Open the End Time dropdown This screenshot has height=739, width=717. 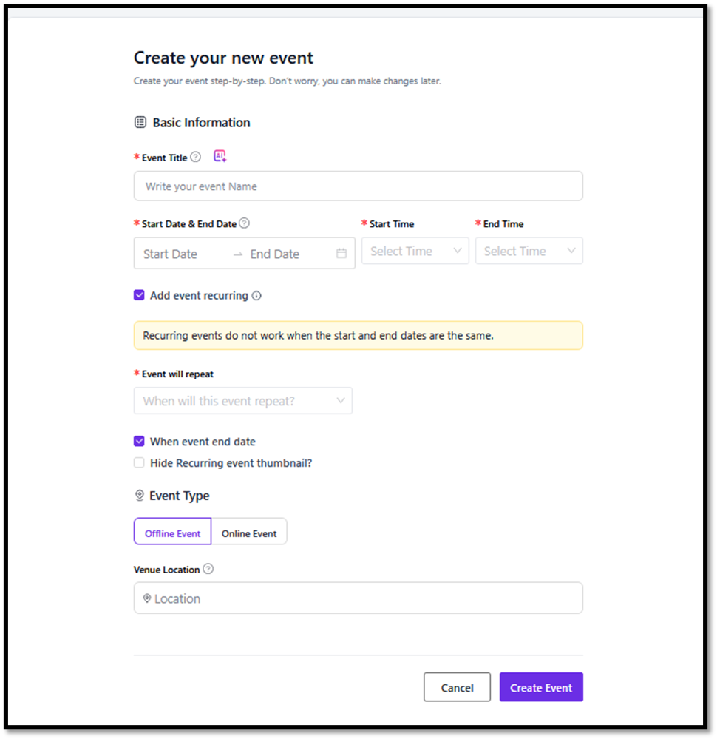click(x=529, y=252)
